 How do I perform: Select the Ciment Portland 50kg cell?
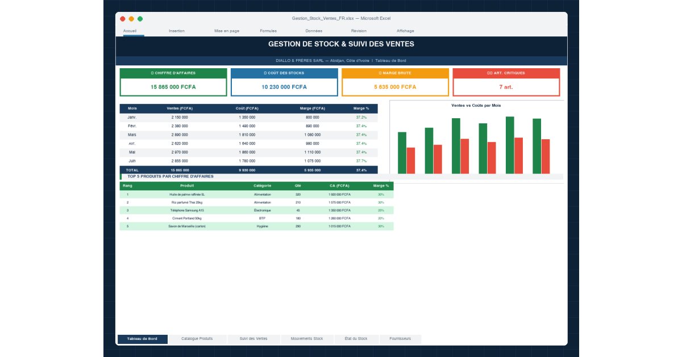click(187, 218)
